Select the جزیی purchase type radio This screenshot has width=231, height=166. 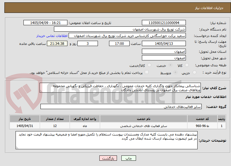194,72
